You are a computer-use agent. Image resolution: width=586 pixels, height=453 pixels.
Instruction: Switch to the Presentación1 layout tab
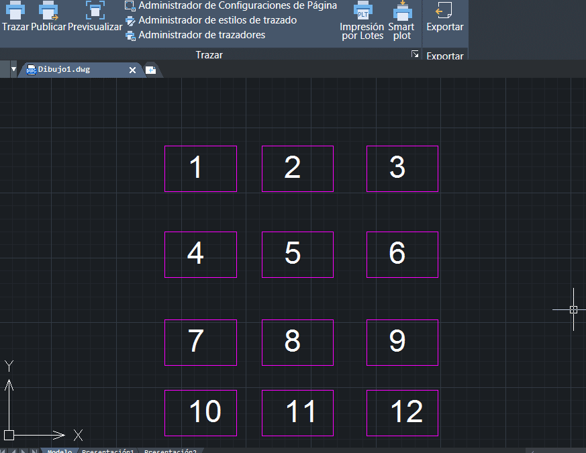[107, 451]
